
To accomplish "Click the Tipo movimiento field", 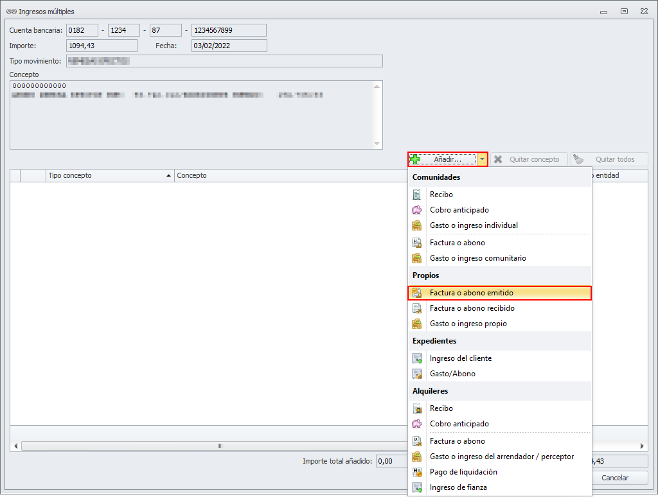I will pos(224,61).
